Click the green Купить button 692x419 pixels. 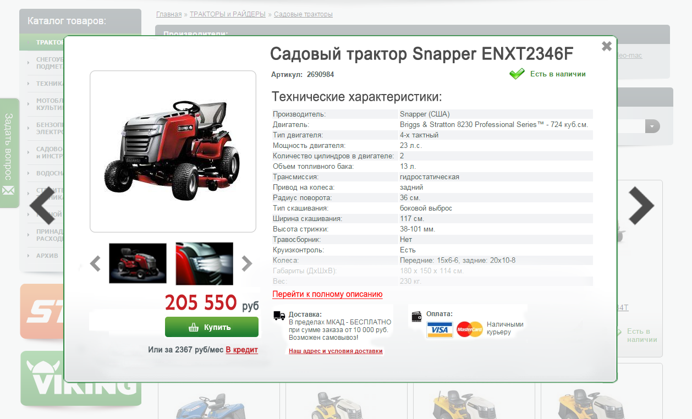pos(212,327)
